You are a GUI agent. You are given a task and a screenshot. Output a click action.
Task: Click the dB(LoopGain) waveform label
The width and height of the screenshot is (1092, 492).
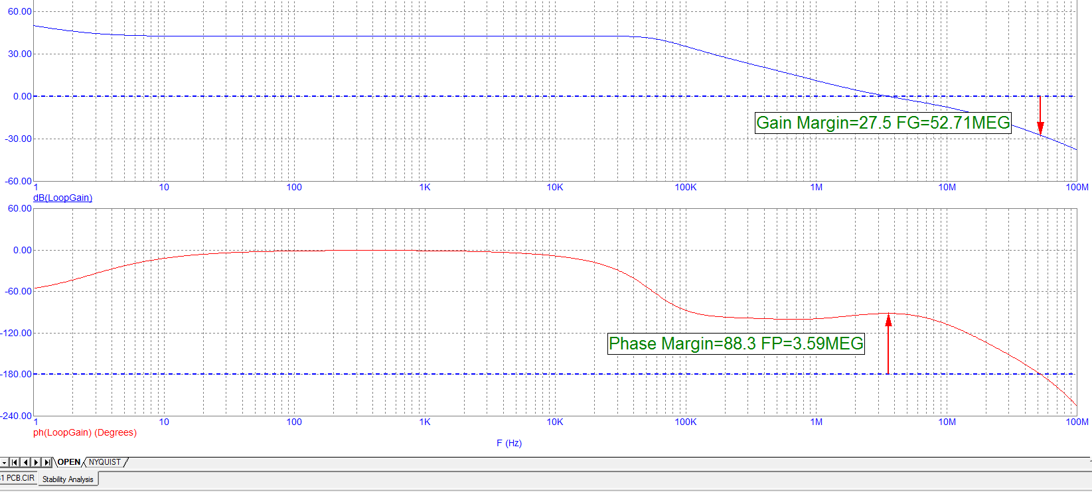[62, 198]
